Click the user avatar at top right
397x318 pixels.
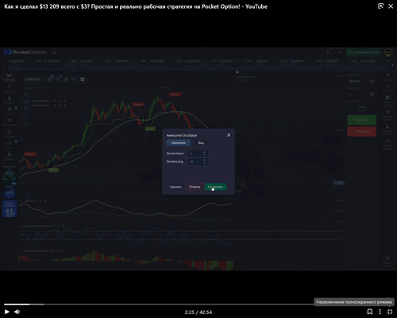click(x=388, y=52)
